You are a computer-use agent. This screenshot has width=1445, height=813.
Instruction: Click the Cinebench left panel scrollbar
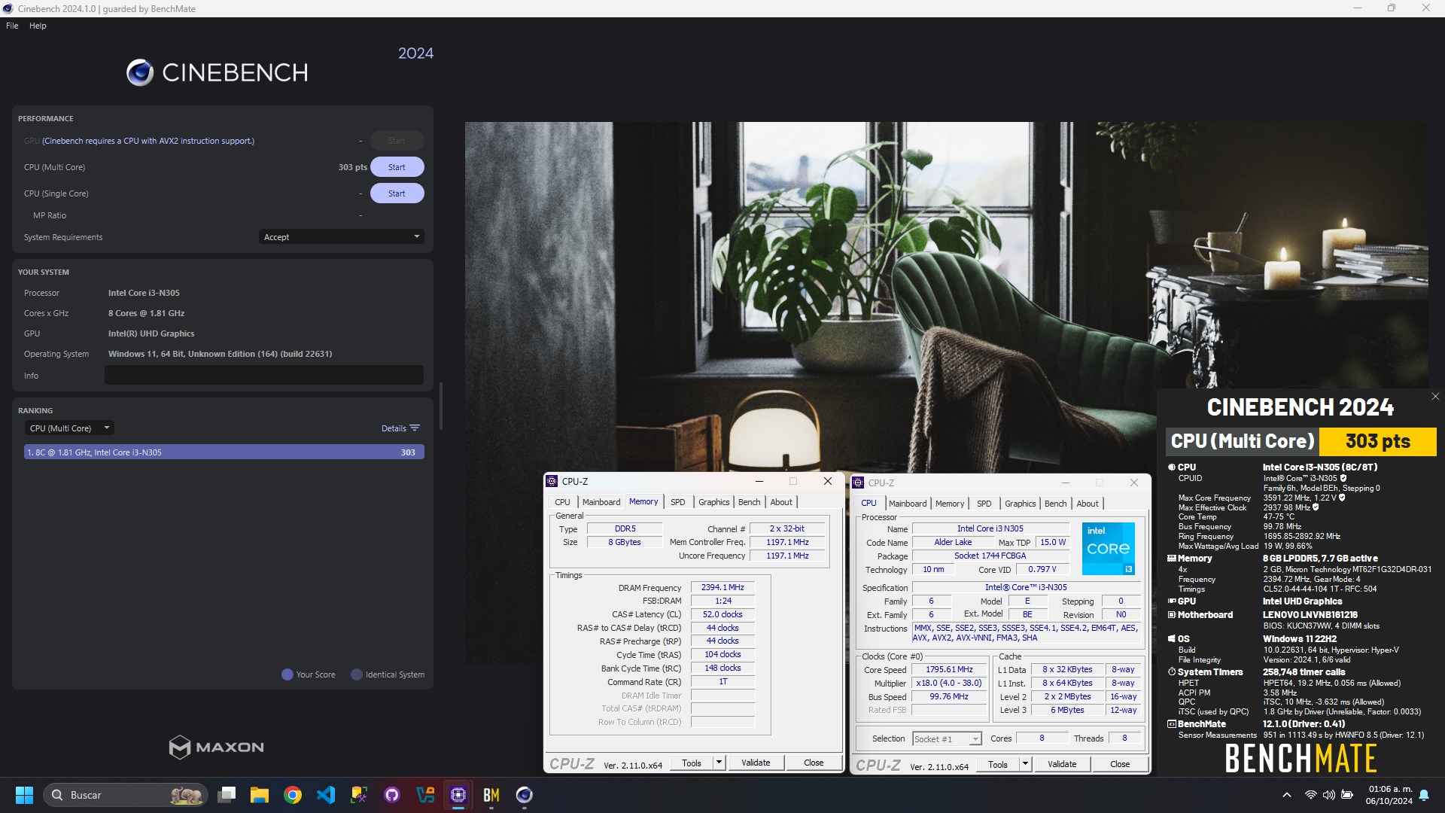pyautogui.click(x=441, y=406)
